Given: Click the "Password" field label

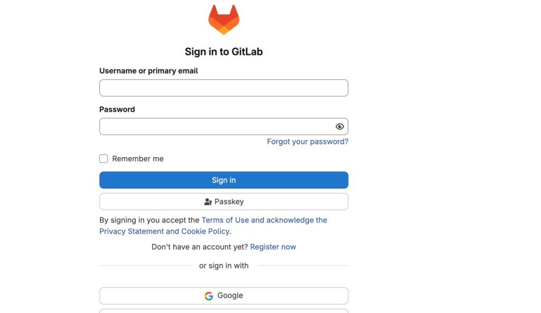Looking at the screenshot, I should tap(117, 109).
